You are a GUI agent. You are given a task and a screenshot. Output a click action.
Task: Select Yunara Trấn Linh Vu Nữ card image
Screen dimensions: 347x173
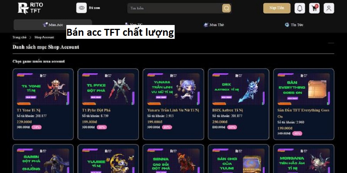[x=173, y=89]
